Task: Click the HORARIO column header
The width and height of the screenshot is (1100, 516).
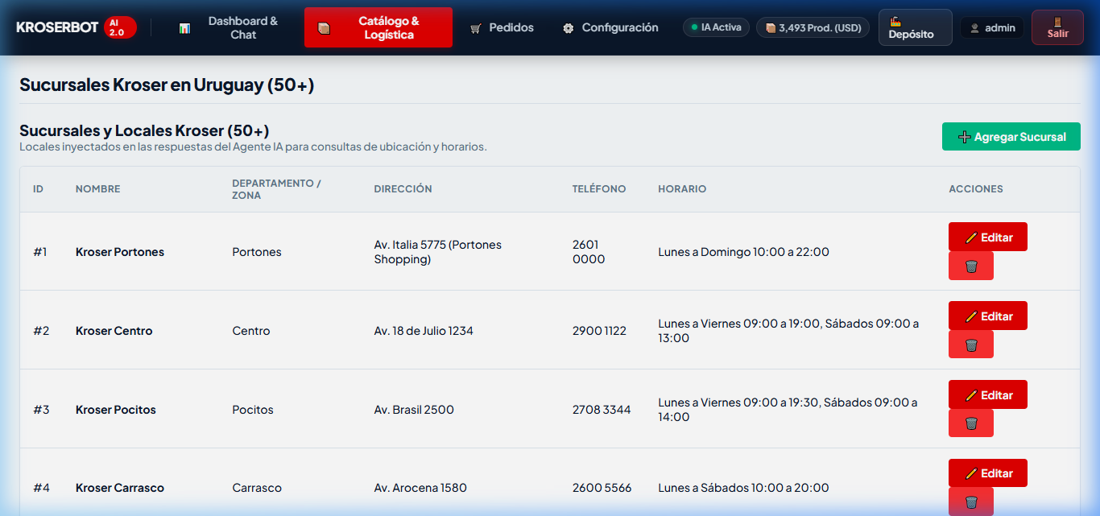Action: 682,189
